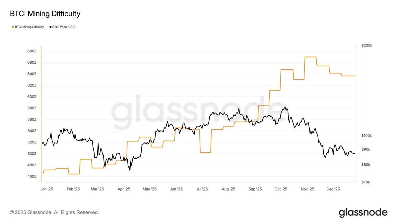This screenshot has height=224, width=398.
Task: Select the Oct '25 x-axis label
Action: tap(281, 189)
